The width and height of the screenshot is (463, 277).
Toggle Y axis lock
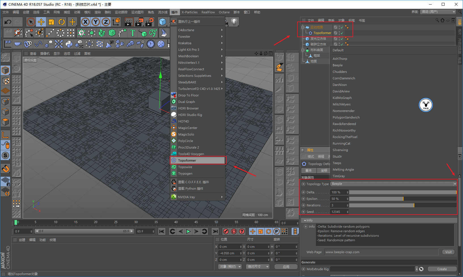pyautogui.click(x=96, y=22)
